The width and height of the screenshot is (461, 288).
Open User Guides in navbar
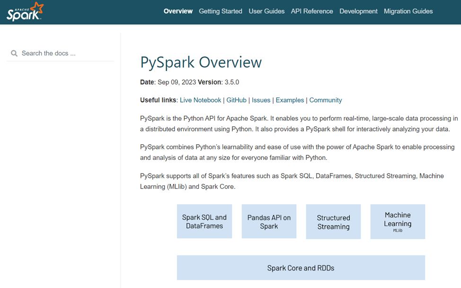click(x=266, y=11)
